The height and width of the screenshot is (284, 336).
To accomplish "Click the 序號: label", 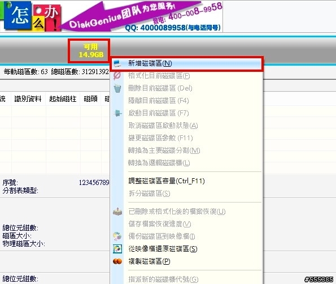I will (x=10, y=183).
